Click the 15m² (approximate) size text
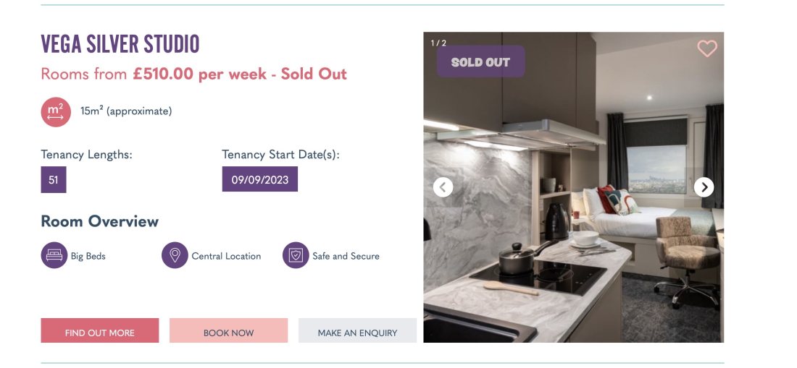 [x=126, y=111]
